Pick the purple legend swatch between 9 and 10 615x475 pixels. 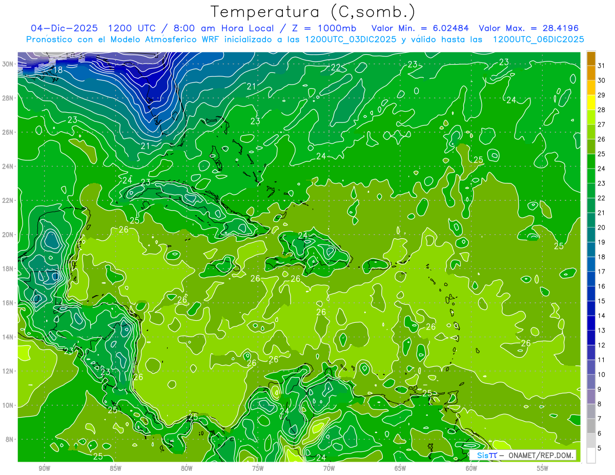tap(591, 382)
